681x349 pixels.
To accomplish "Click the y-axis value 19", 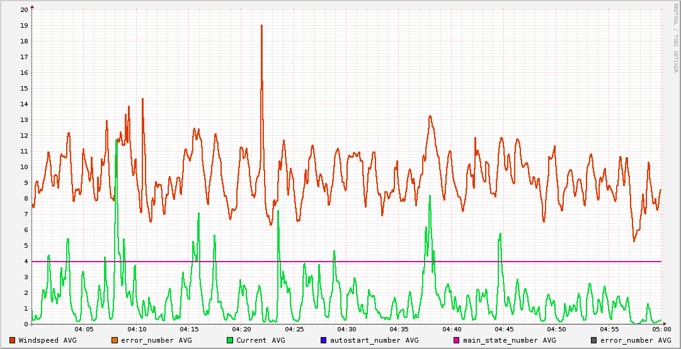I will point(25,26).
